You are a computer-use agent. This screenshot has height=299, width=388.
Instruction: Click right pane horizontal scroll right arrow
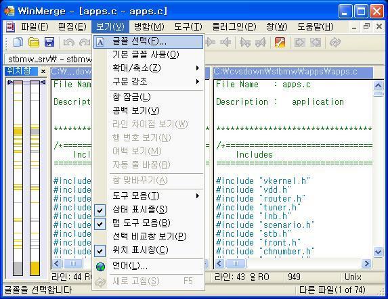click(x=367, y=264)
